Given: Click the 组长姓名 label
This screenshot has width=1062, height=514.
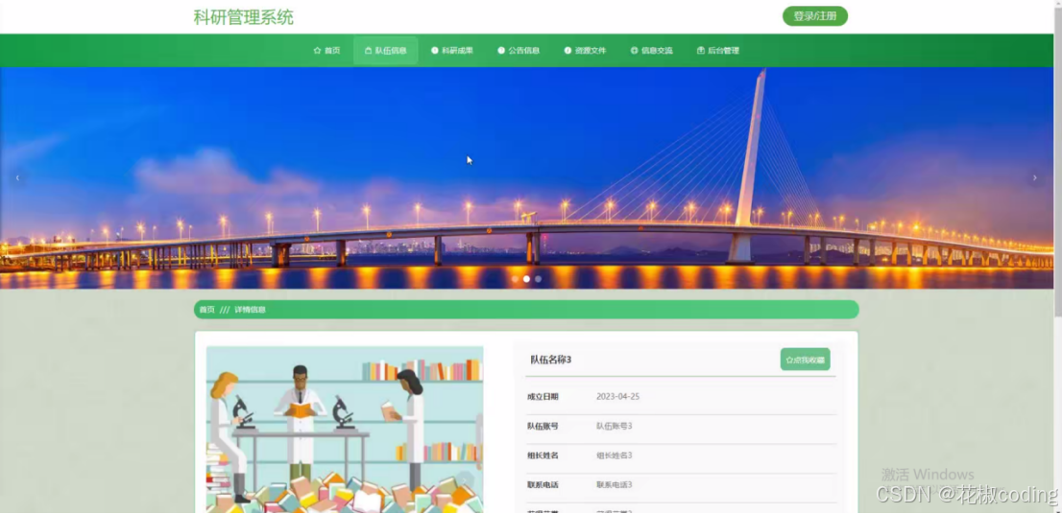Looking at the screenshot, I should pyautogui.click(x=543, y=456).
